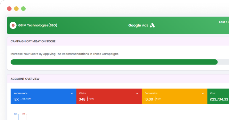Click the 10575.00 impressions change value

tap(26, 99)
